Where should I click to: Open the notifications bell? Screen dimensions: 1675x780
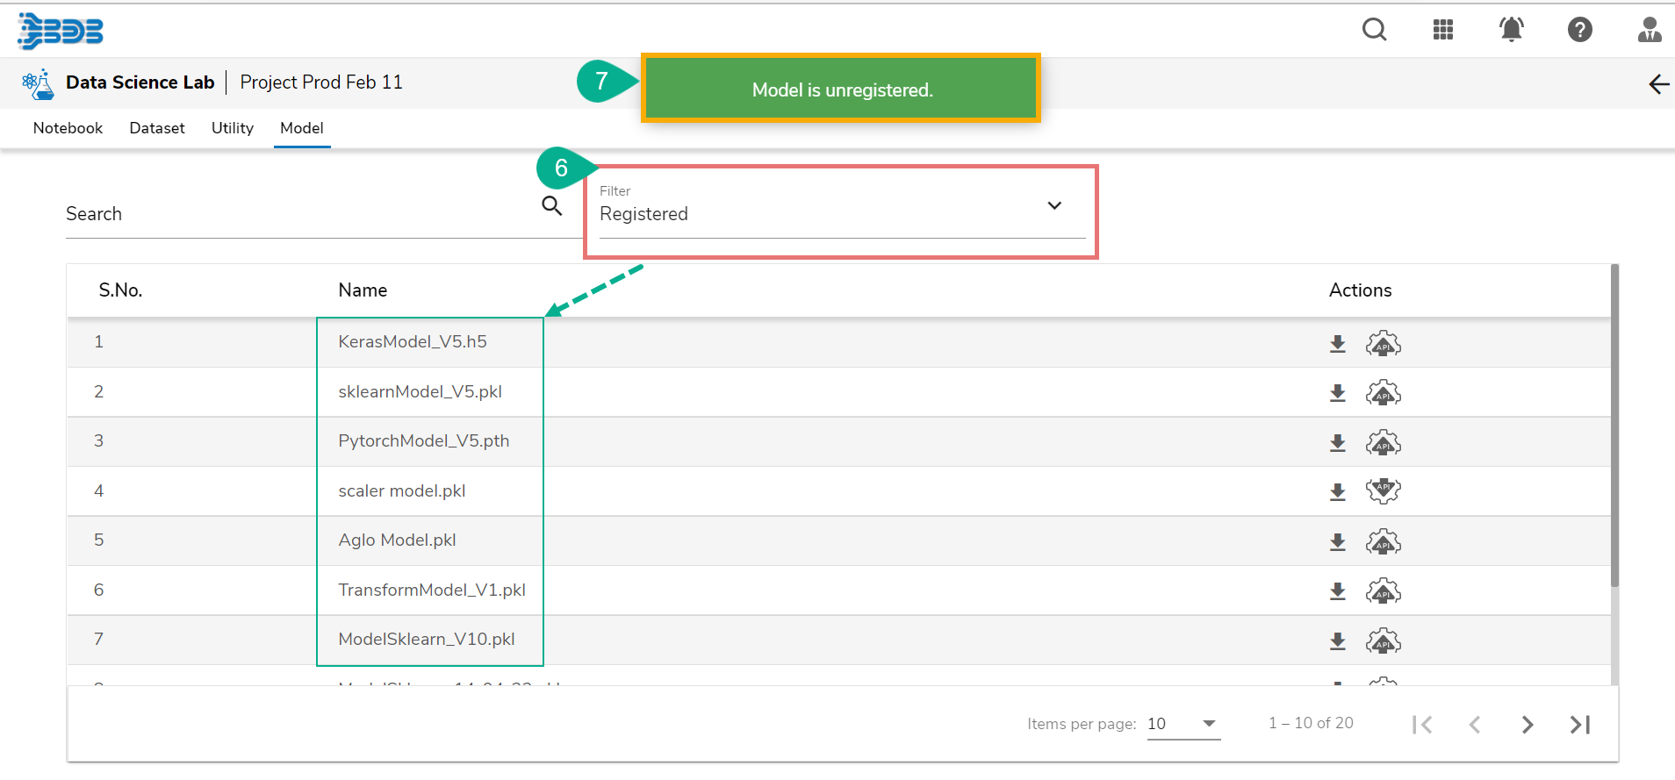pyautogui.click(x=1511, y=31)
